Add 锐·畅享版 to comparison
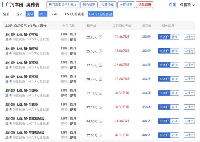 [189, 51]
